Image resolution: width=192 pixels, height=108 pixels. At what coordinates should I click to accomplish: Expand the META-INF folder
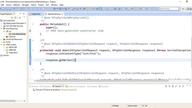[4, 47]
